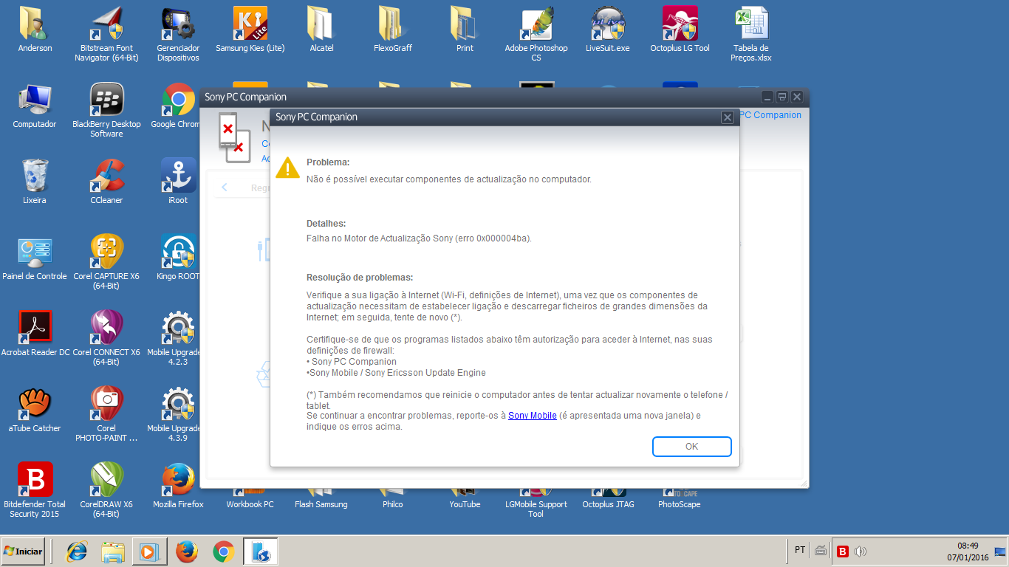Open the FlexoGraff folder on desktop

(x=393, y=30)
